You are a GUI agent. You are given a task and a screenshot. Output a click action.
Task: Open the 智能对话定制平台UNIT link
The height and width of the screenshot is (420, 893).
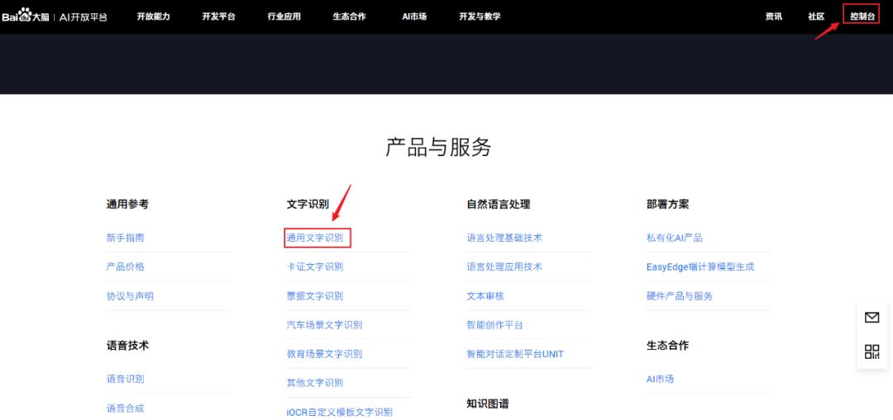pos(515,354)
